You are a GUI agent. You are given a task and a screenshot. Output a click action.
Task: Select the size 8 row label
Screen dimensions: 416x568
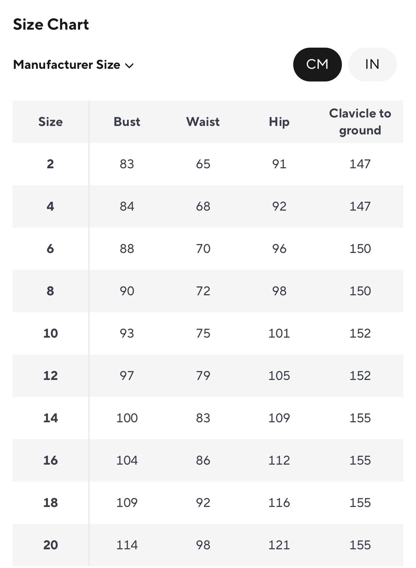click(50, 291)
